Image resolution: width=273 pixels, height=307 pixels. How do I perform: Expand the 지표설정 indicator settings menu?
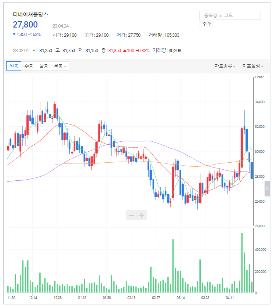tap(253, 66)
